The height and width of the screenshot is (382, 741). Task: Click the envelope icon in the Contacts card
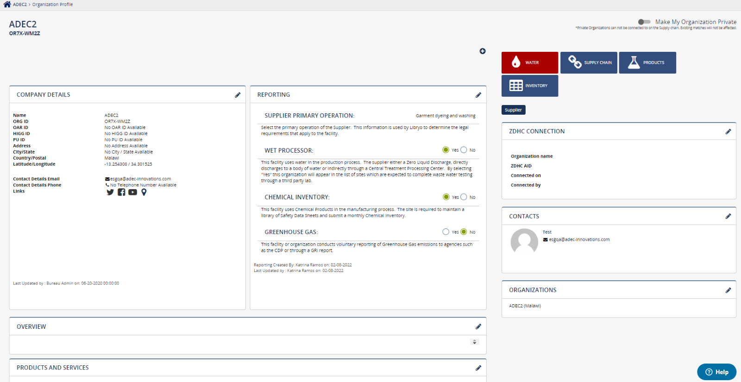[546, 240]
